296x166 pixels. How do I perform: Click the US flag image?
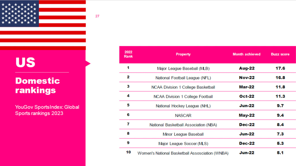click(x=43, y=25)
